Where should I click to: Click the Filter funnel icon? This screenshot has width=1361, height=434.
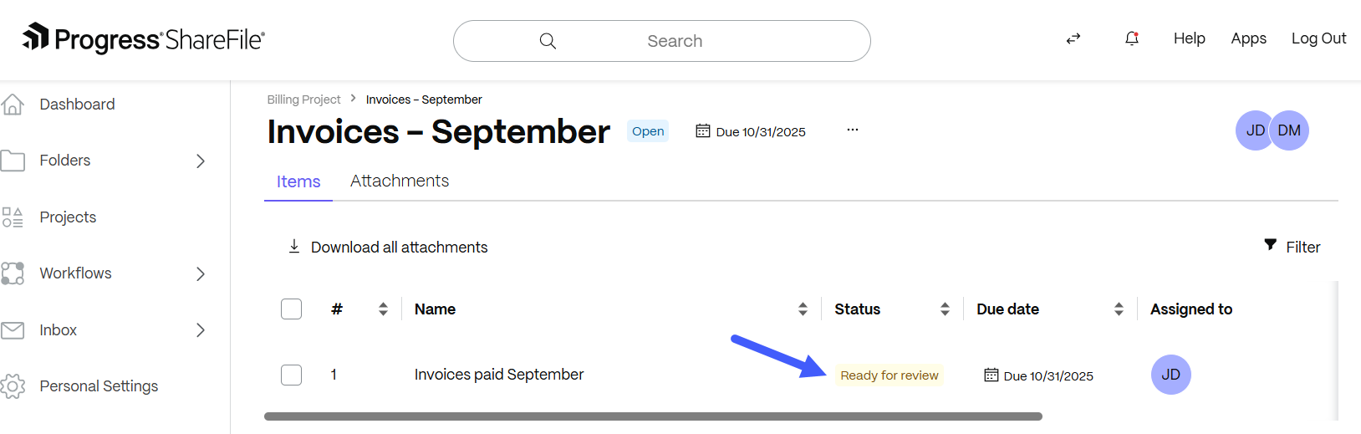coord(1271,245)
